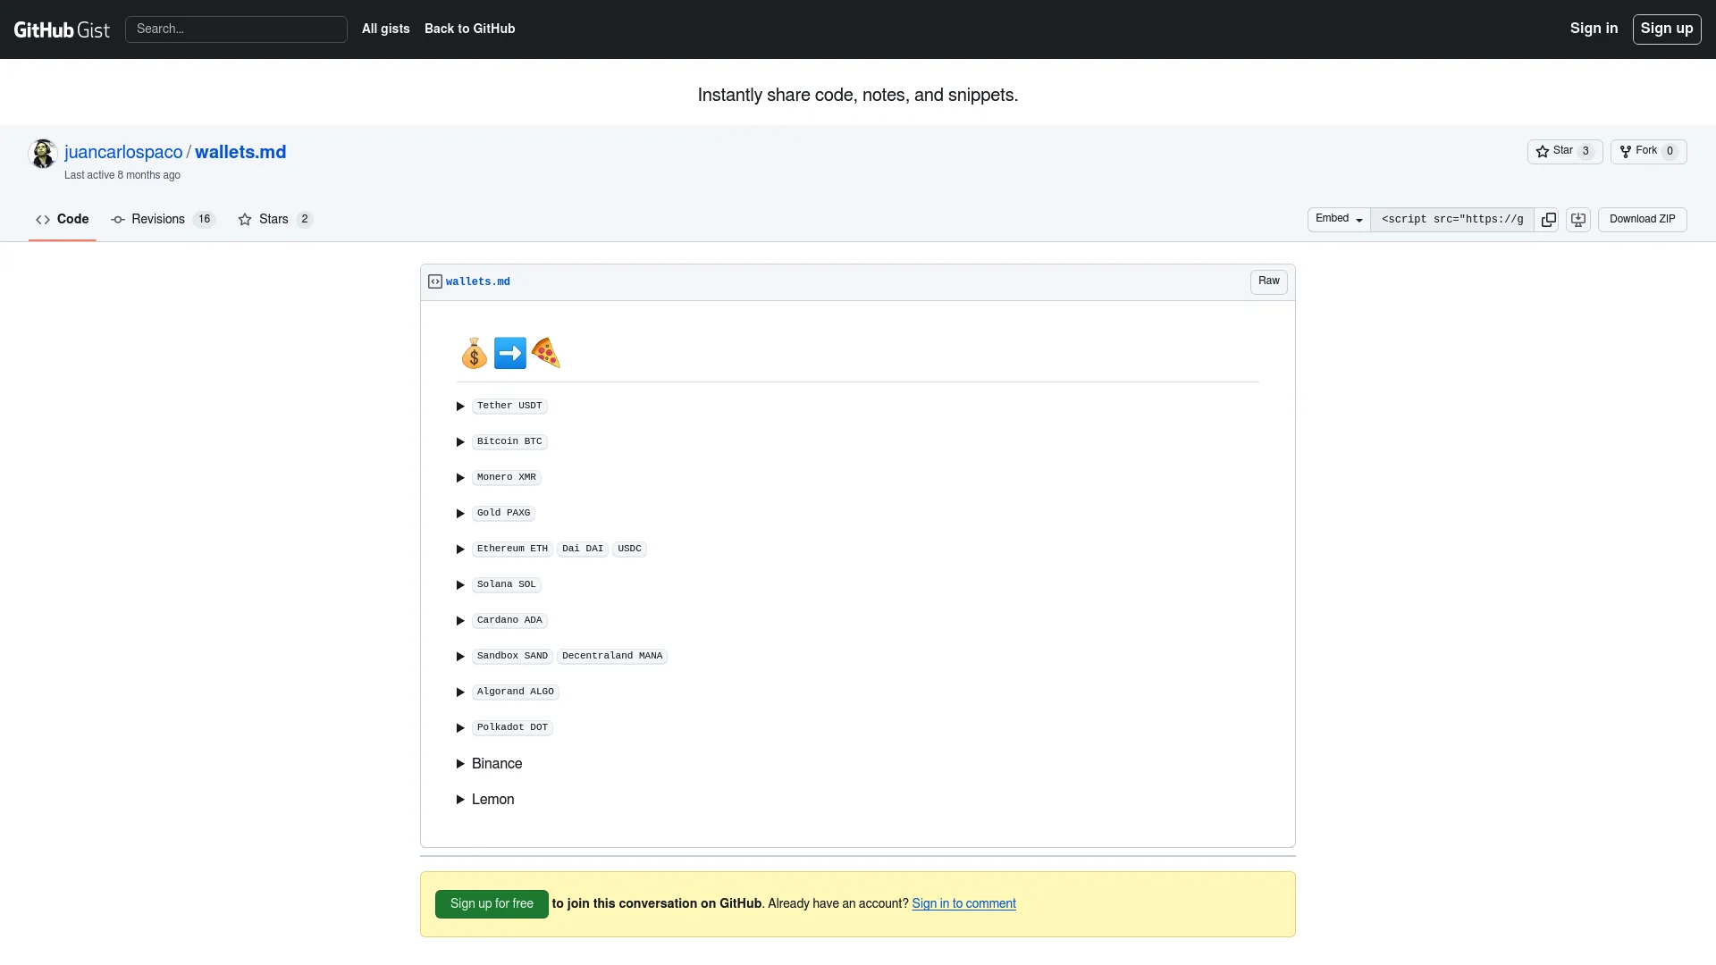Click Sign in to comment link
This screenshot has height=965, width=1716.
coord(963,904)
